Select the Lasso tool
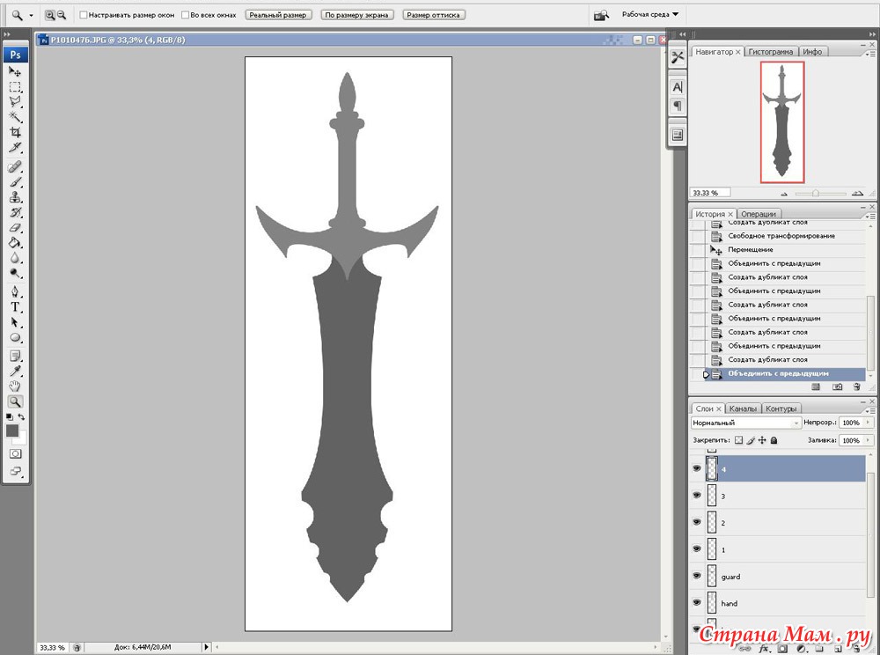The image size is (880, 655). (15, 102)
